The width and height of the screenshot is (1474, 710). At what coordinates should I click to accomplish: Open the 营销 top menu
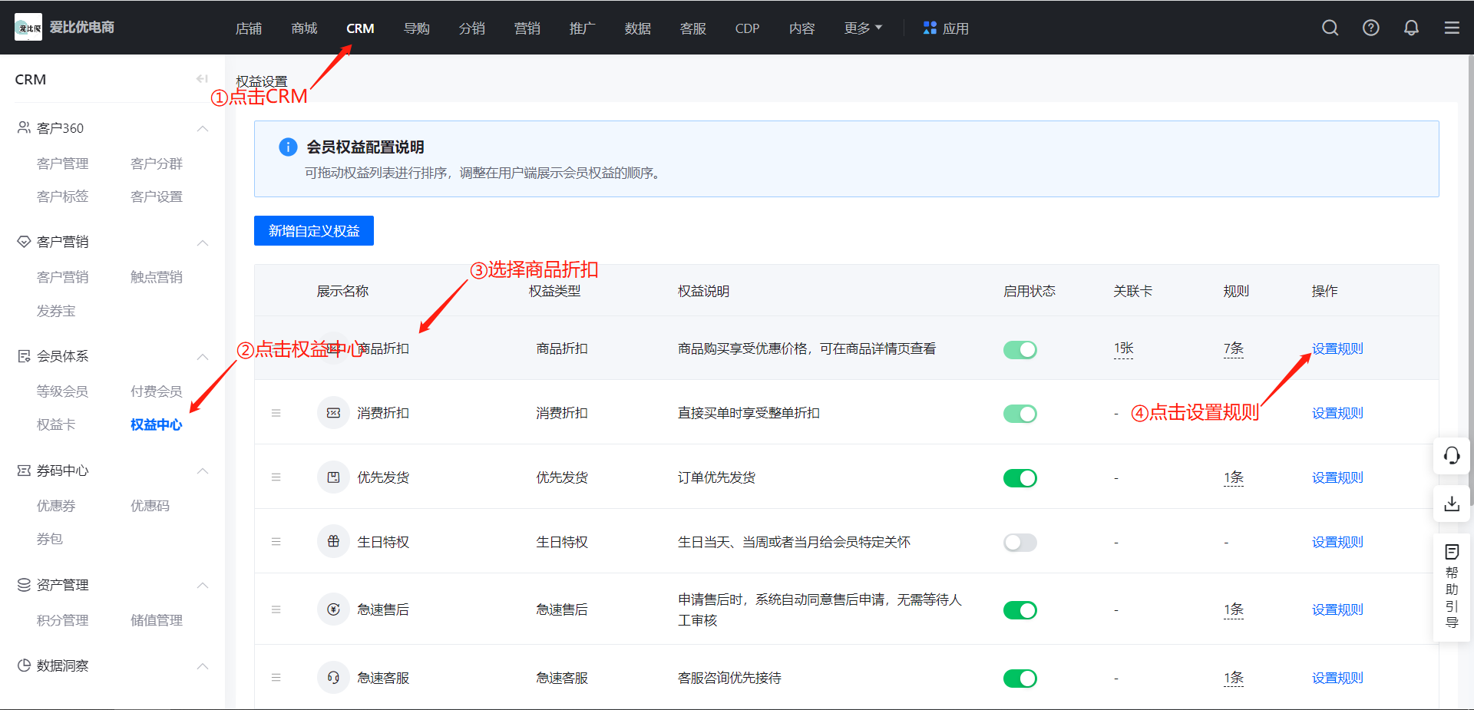[527, 28]
